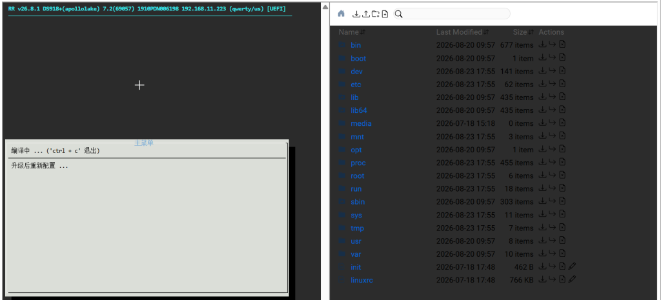Sort file list by Size column
This screenshot has width=661, height=300.
point(523,32)
